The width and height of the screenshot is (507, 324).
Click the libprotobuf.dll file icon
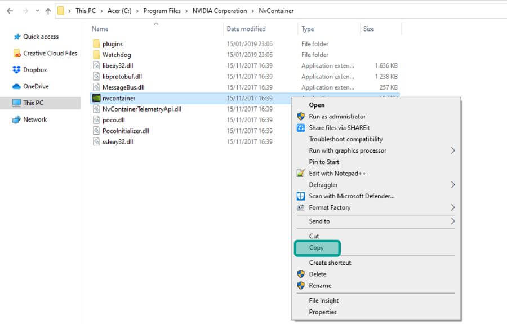tap(96, 76)
